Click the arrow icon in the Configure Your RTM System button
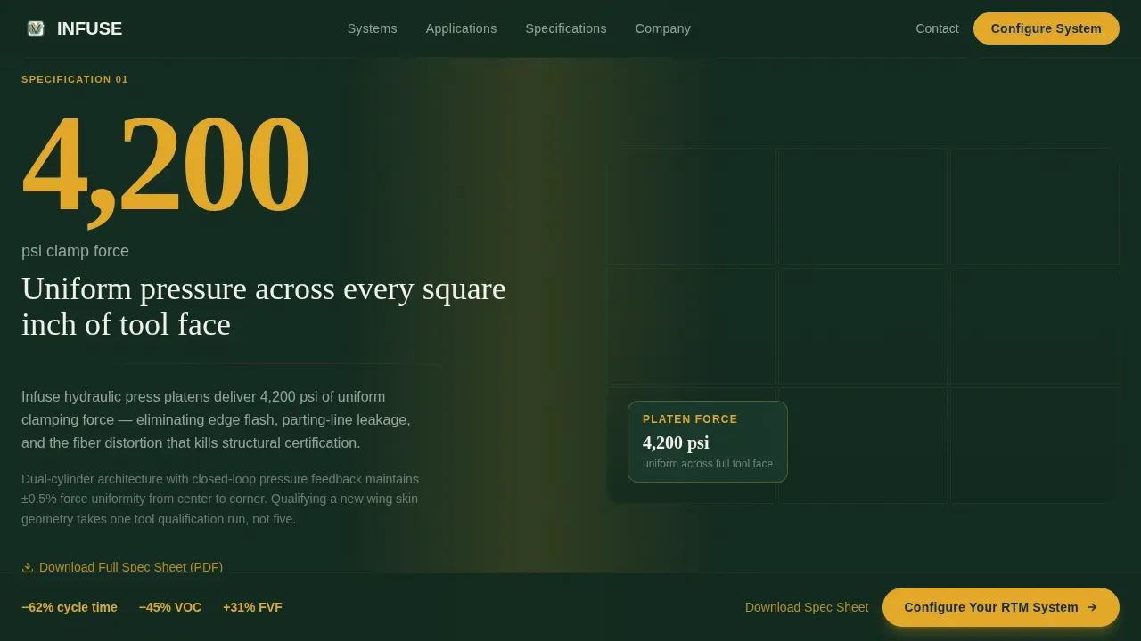Viewport: 1141px width, 641px height. click(1092, 607)
